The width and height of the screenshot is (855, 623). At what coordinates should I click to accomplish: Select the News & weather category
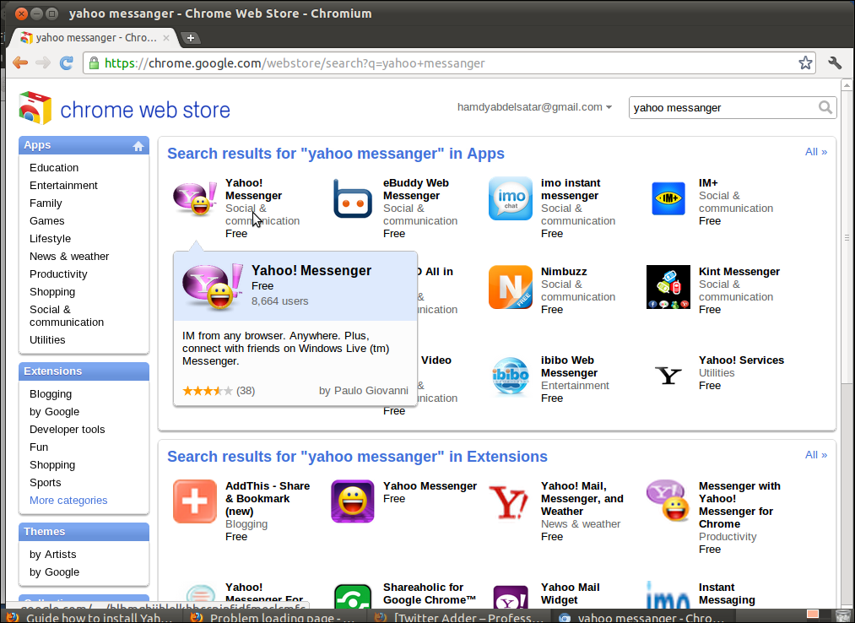point(69,257)
